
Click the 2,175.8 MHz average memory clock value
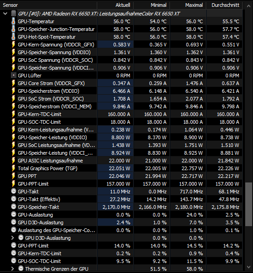pyautogui.click(x=225, y=207)
